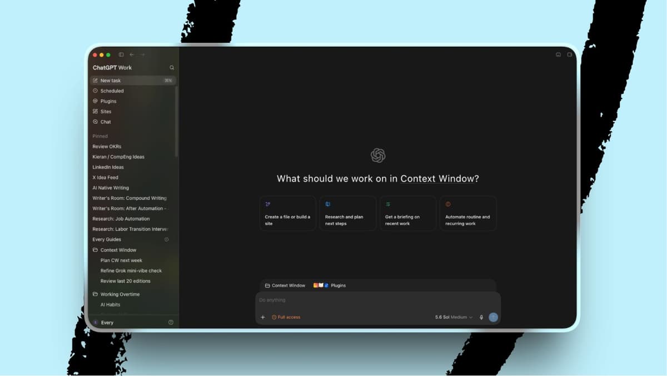Open Writer's Room: After Automation
The height and width of the screenshot is (376, 667).
coord(130,208)
